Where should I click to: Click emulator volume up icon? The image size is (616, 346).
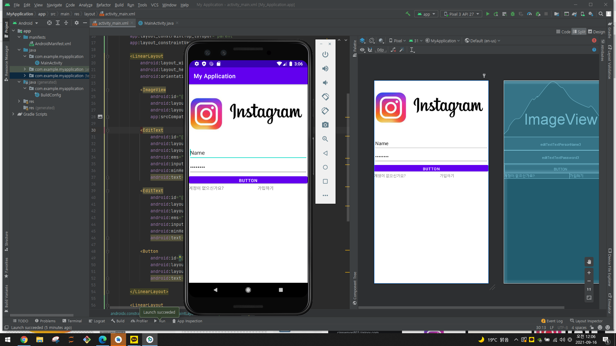tap(325, 69)
